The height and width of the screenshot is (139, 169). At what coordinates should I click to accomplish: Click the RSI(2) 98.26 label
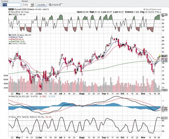point(18,15)
